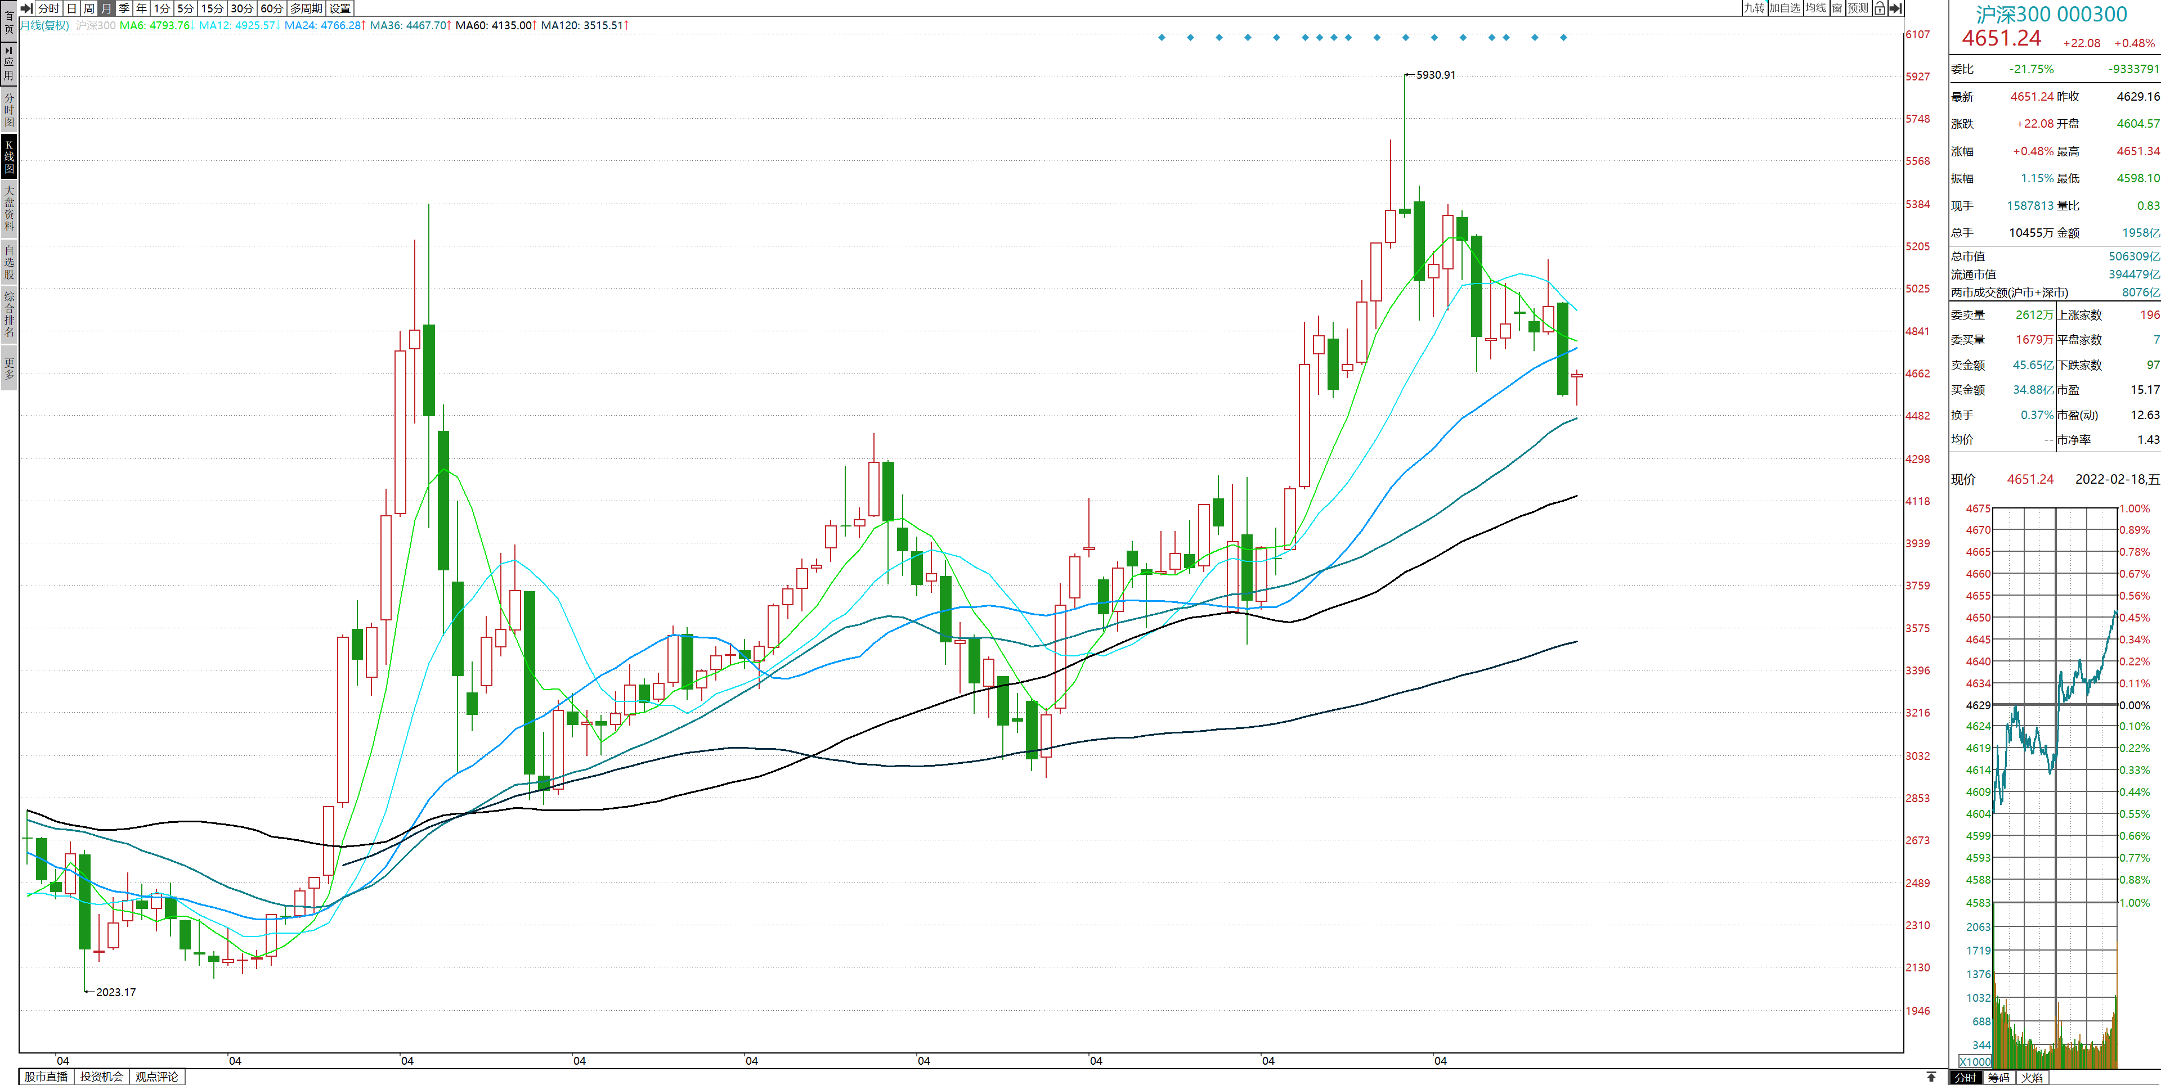Open the 股市直播 bottom tab
The image size is (2161, 1085).
pyautogui.click(x=46, y=1077)
